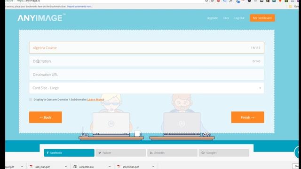Switch to the Facebook preview tab

69,153
